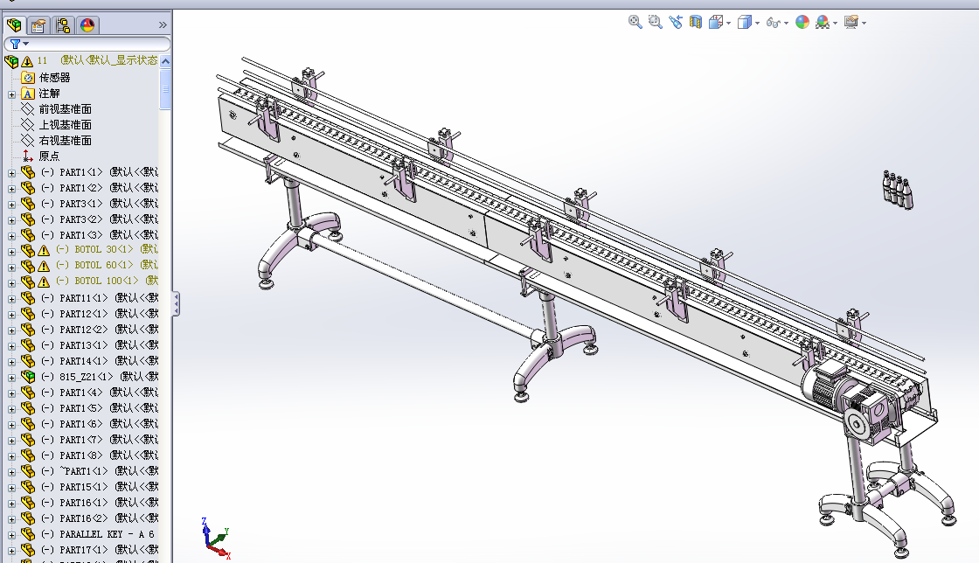The image size is (979, 563).
Task: Open the View Orientation dropdown arrow
Action: (x=729, y=23)
